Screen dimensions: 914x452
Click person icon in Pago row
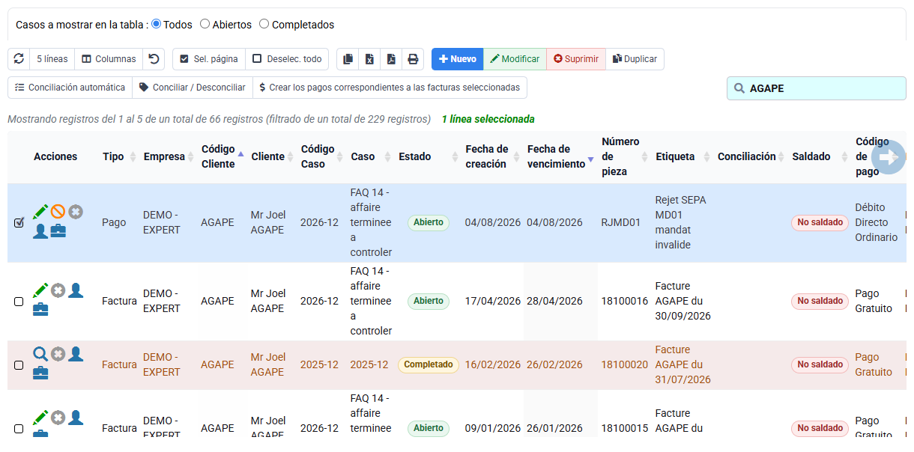pos(40,230)
